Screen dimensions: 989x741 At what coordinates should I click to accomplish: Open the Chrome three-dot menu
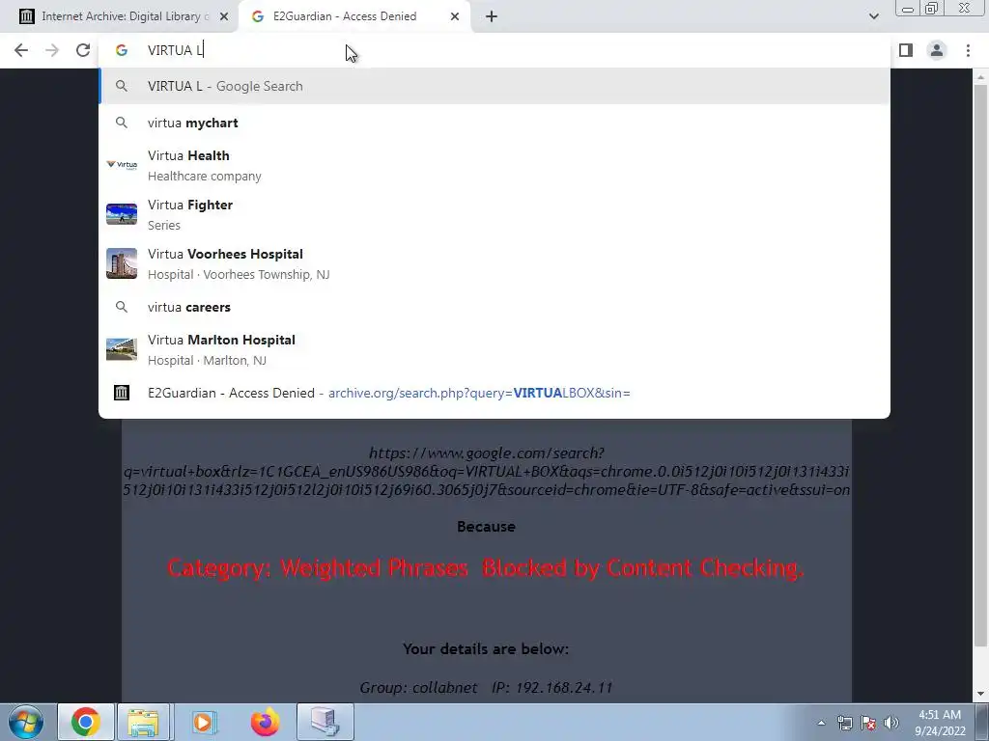tap(968, 50)
